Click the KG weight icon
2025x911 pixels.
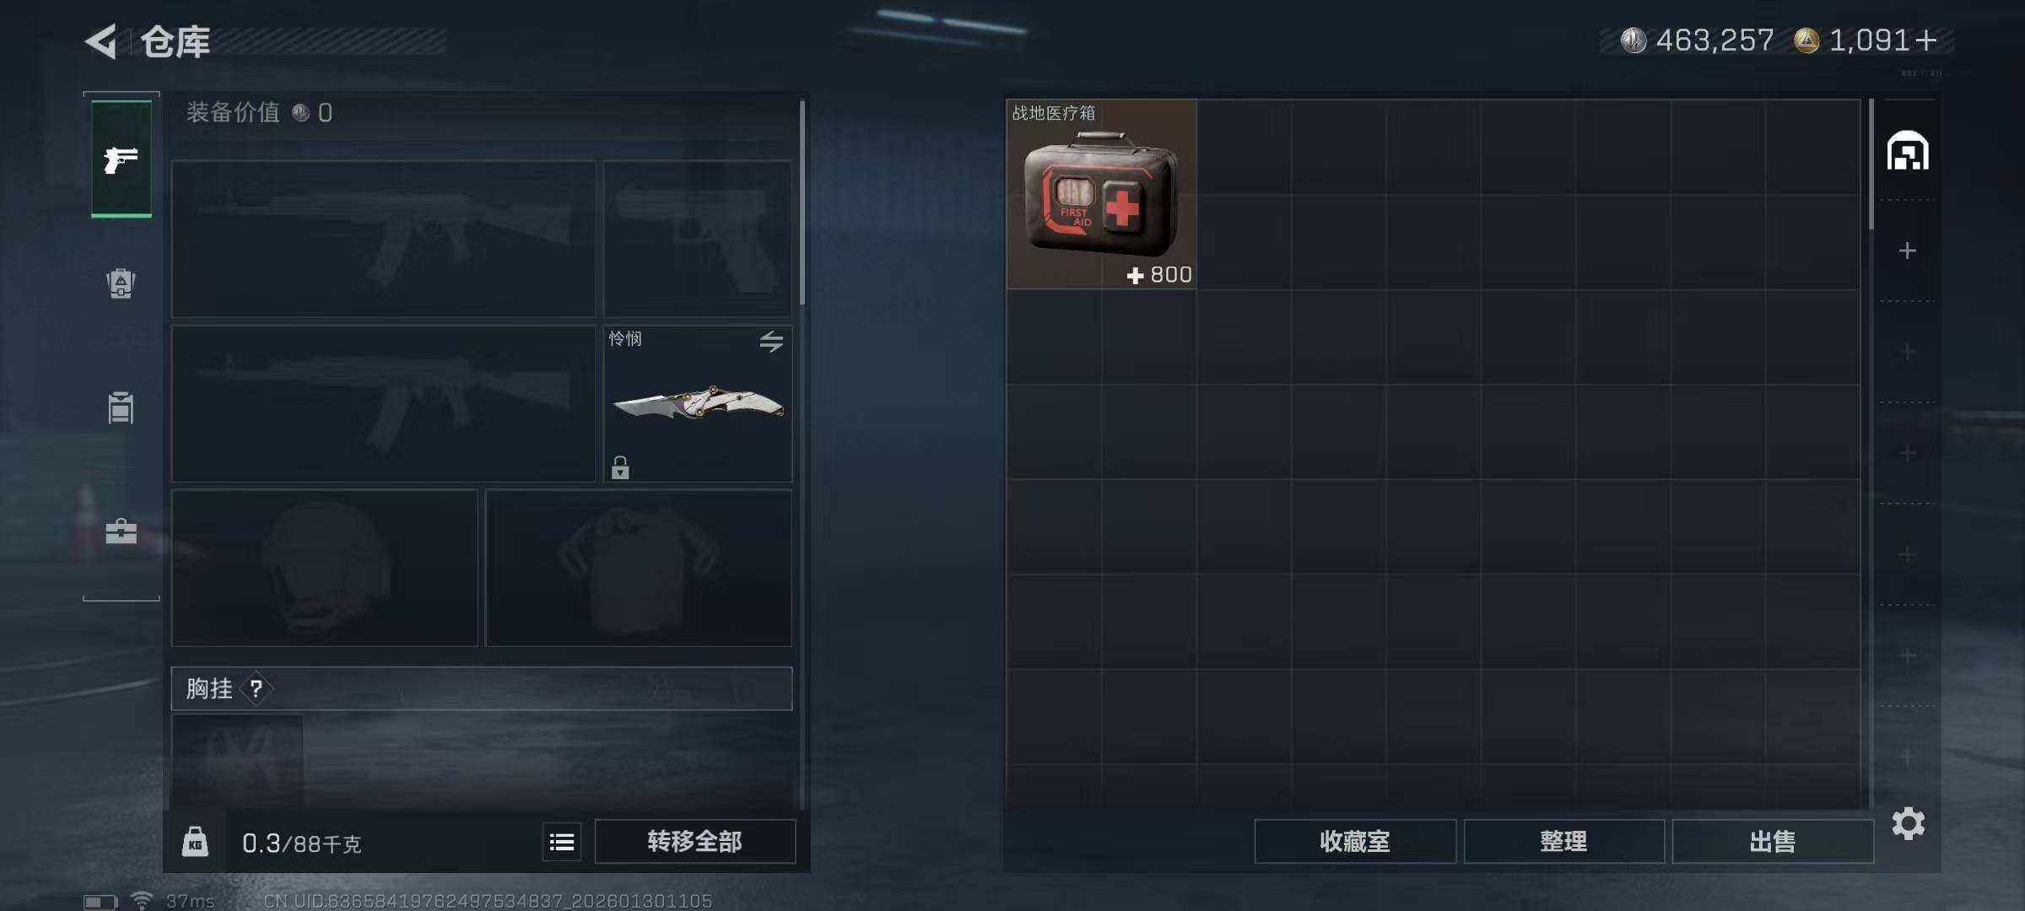(x=195, y=842)
